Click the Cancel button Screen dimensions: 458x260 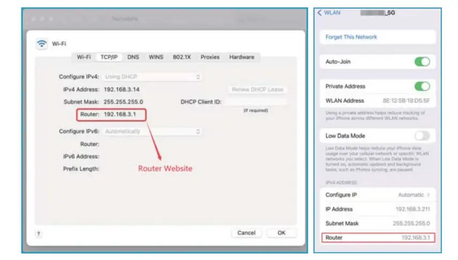246,233
